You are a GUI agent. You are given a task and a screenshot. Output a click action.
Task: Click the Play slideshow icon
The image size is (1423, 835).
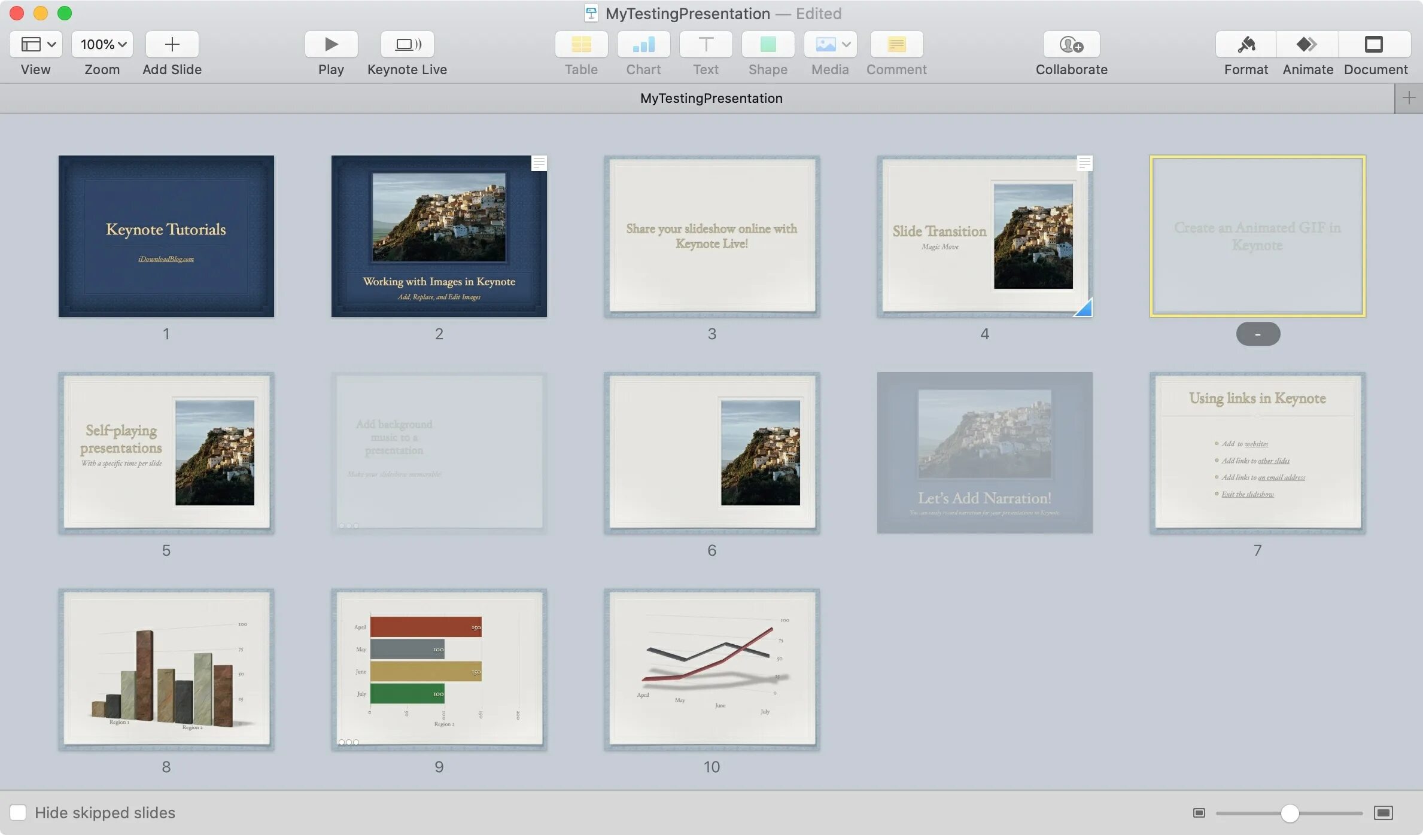click(x=331, y=44)
